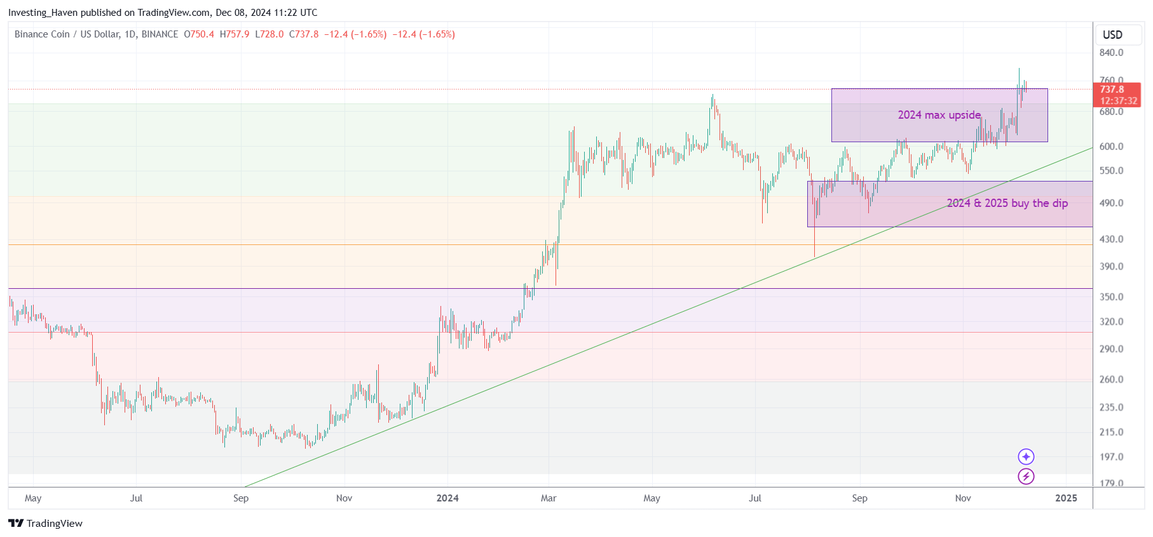
Task: Click the 2025 year label on time axis
Action: coord(1066,498)
